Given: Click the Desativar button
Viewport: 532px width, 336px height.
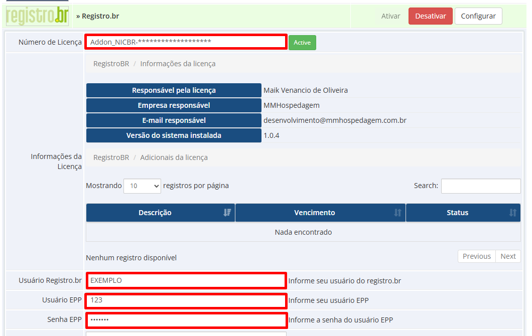Looking at the screenshot, I should pyautogui.click(x=430, y=16).
